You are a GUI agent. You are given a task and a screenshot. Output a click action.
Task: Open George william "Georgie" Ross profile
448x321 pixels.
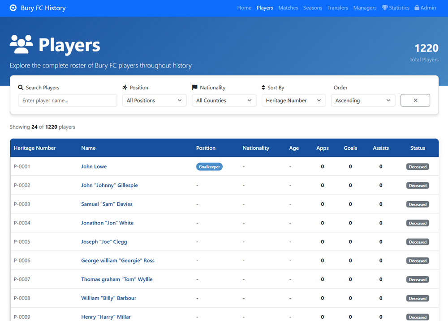point(118,261)
